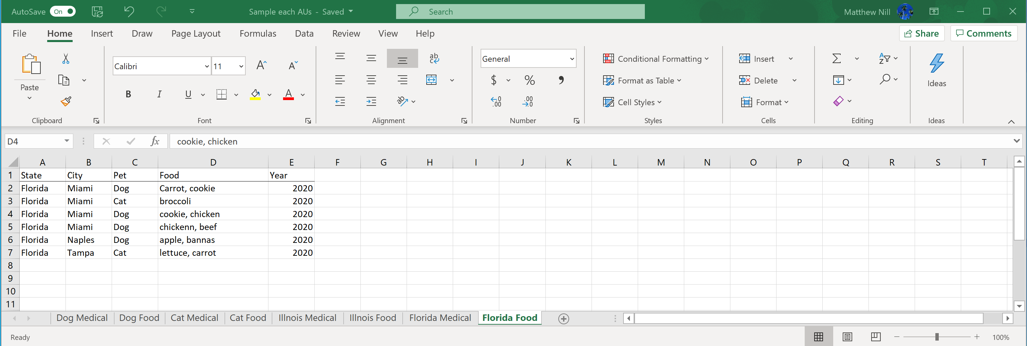Toggle Bold formatting
The width and height of the screenshot is (1027, 346).
point(128,94)
